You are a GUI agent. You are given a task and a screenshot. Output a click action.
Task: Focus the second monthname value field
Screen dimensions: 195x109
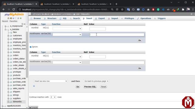(x=117, y=62)
